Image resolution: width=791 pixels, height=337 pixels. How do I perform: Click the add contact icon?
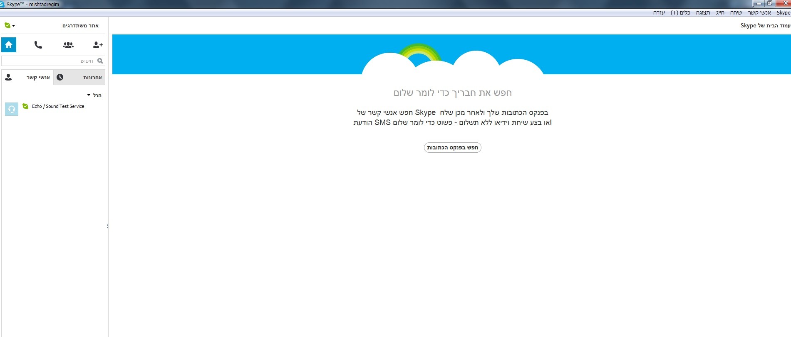tap(98, 45)
